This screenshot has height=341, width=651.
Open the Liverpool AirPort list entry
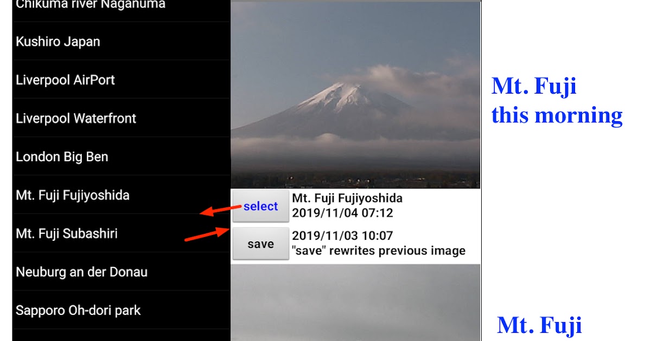(x=121, y=80)
